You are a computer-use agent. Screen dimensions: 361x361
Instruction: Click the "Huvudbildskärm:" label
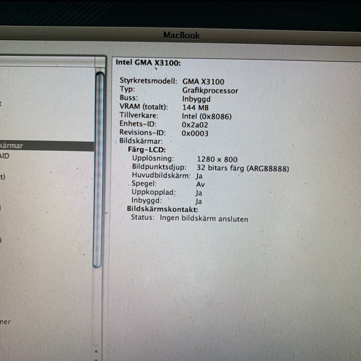161,175
